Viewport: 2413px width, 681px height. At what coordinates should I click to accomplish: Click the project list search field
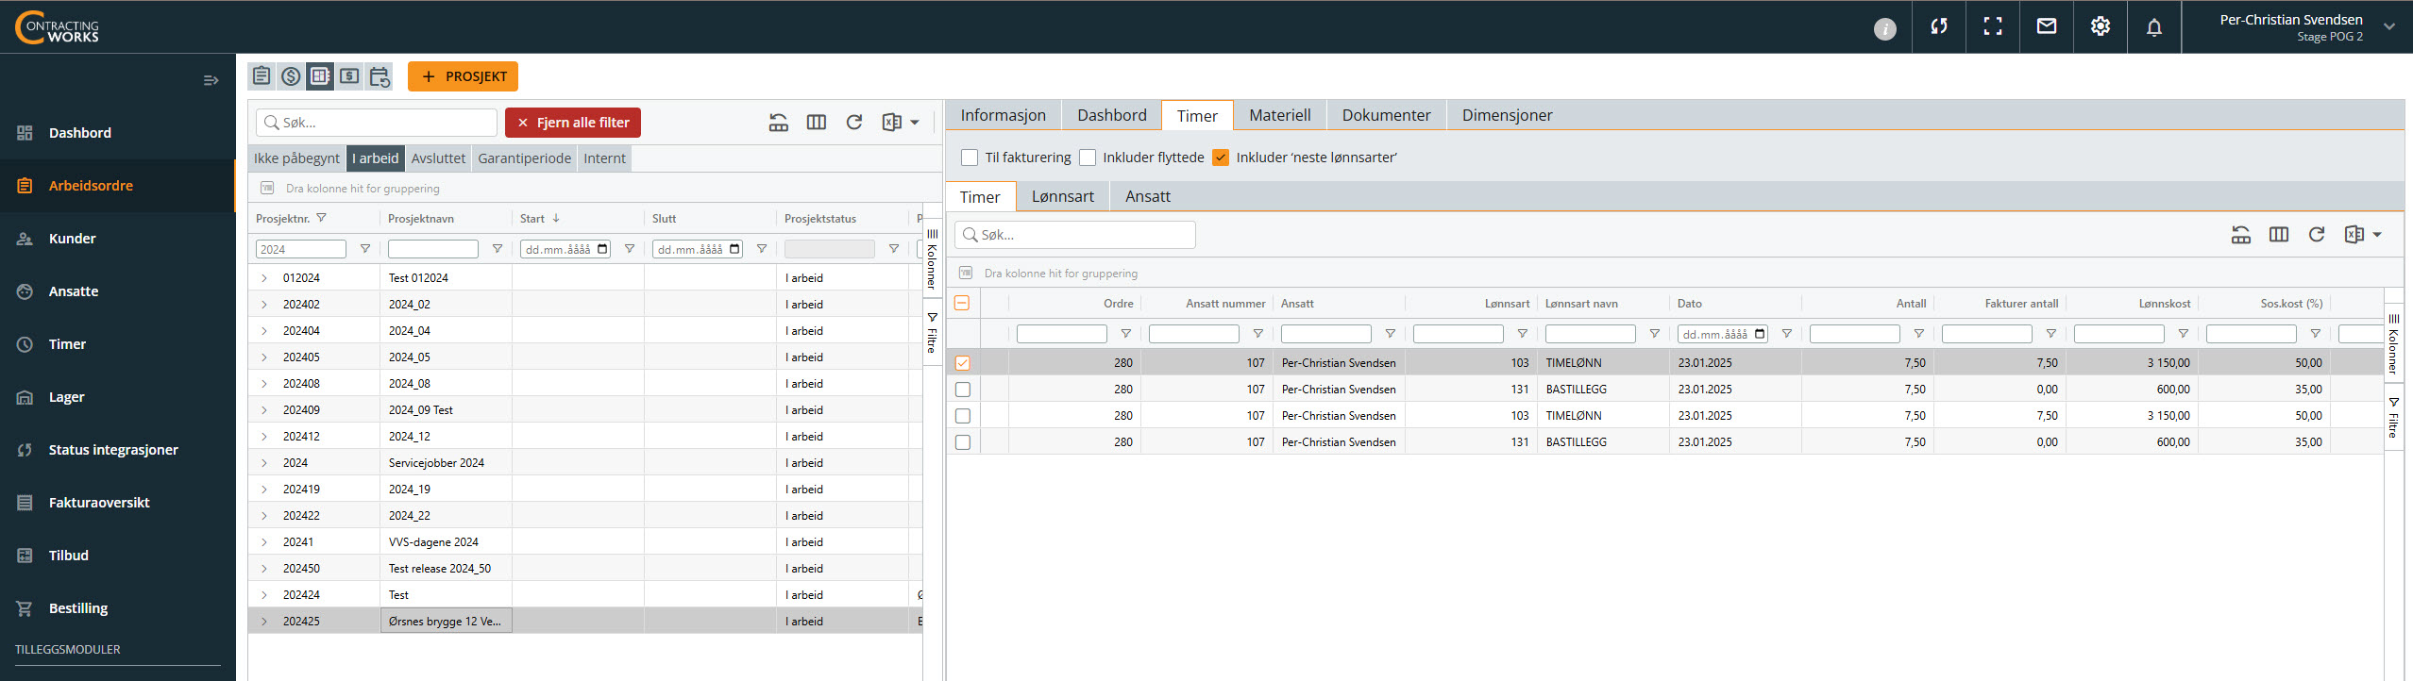pos(377,123)
